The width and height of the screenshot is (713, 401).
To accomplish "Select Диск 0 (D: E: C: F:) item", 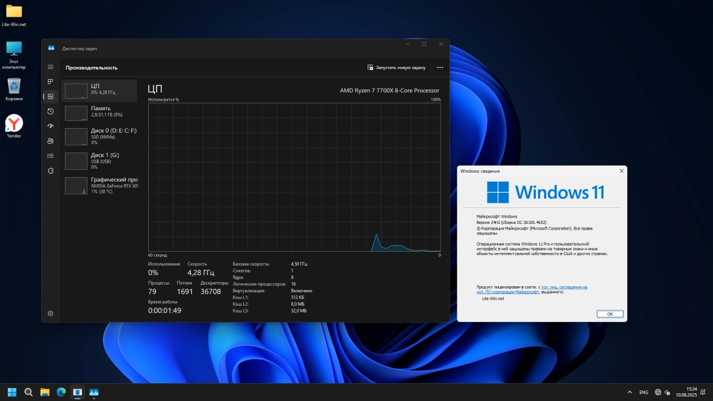I will 99,136.
